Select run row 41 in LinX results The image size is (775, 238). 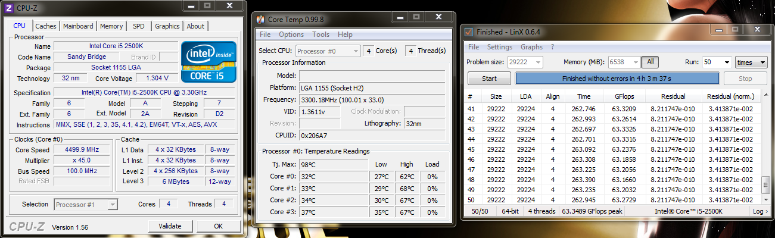click(x=614, y=109)
